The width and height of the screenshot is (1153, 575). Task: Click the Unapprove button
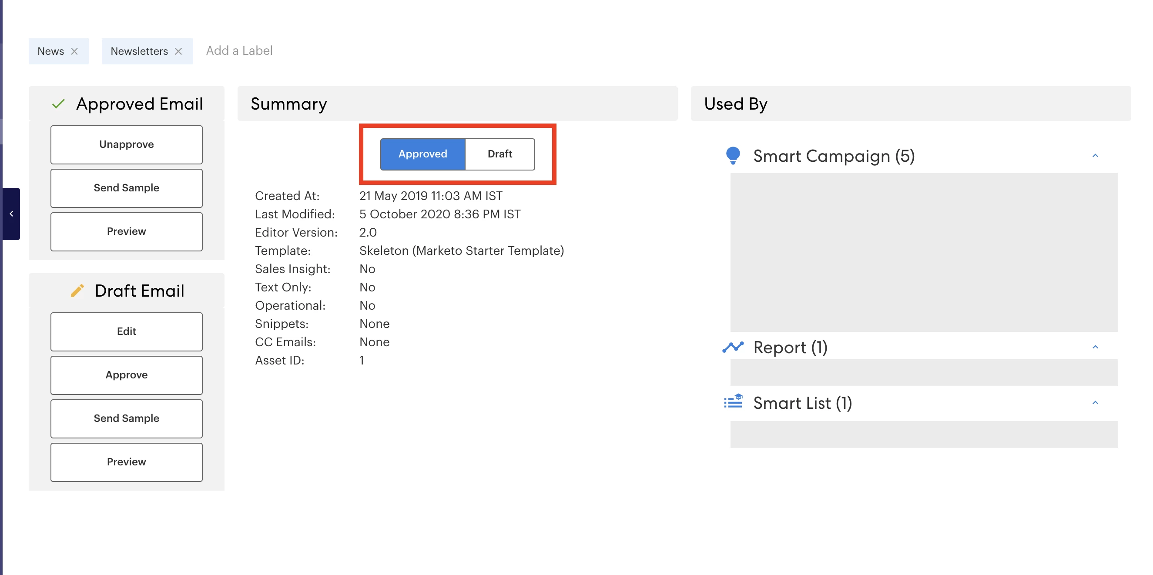coord(126,144)
